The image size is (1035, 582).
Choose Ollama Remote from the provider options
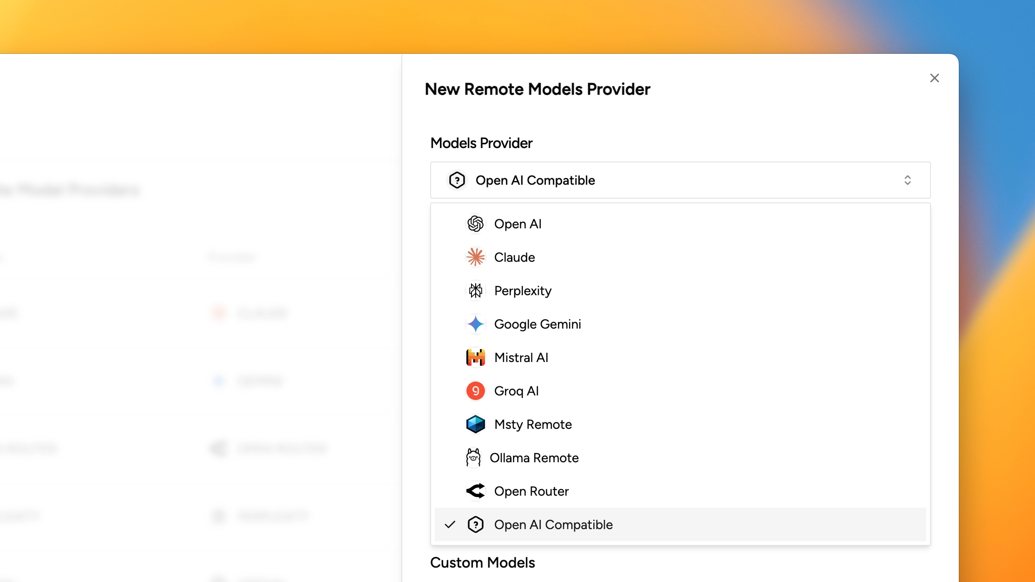pos(535,458)
